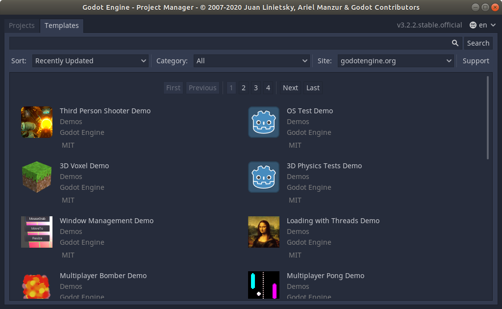502x309 pixels.
Task: Open the Multiplayer Pong Demo title link
Action: 326,276
